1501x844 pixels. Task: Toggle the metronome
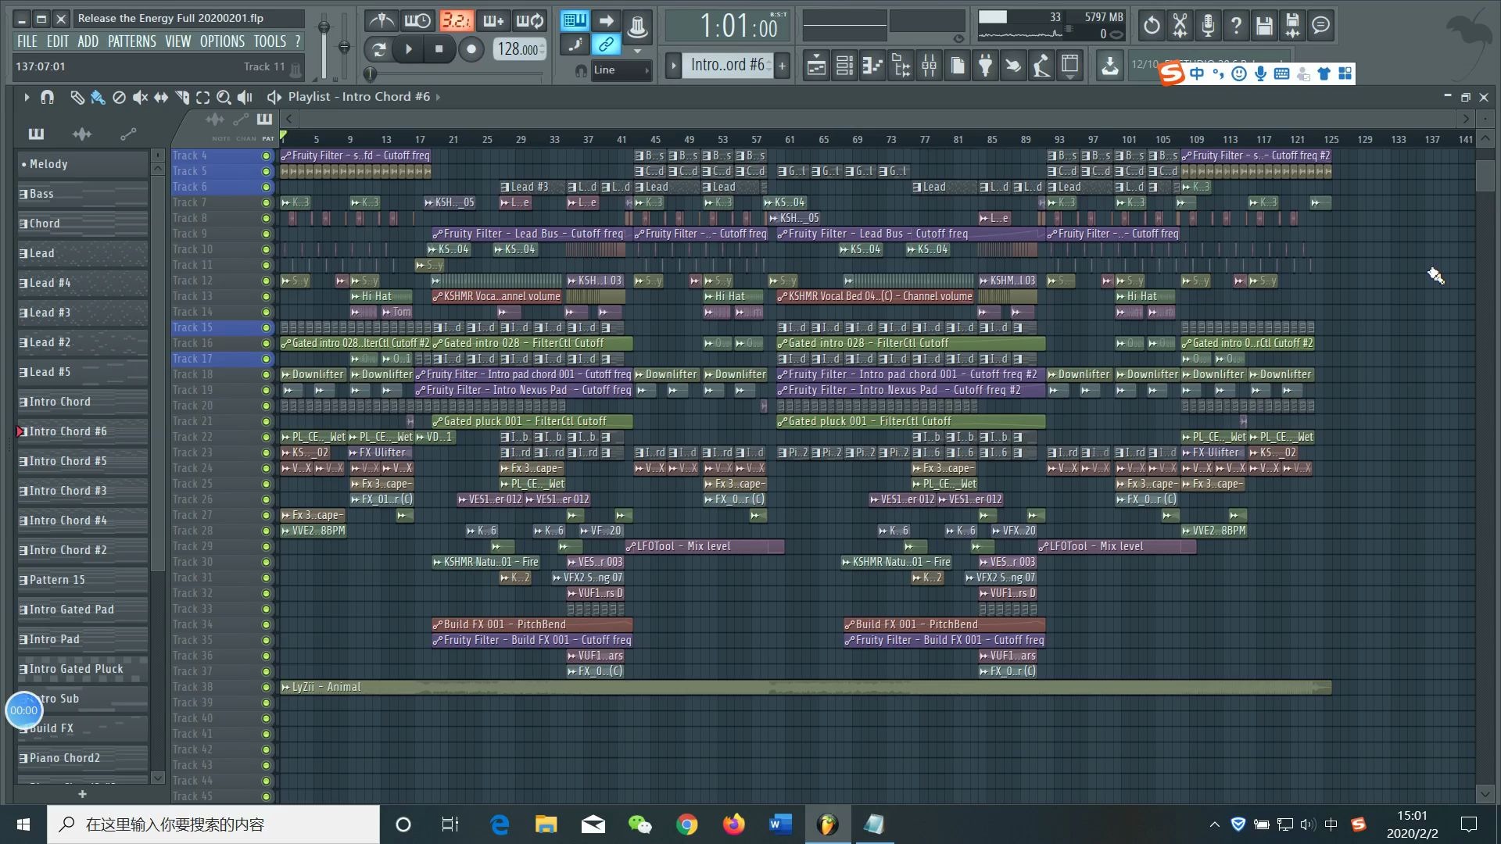[382, 21]
